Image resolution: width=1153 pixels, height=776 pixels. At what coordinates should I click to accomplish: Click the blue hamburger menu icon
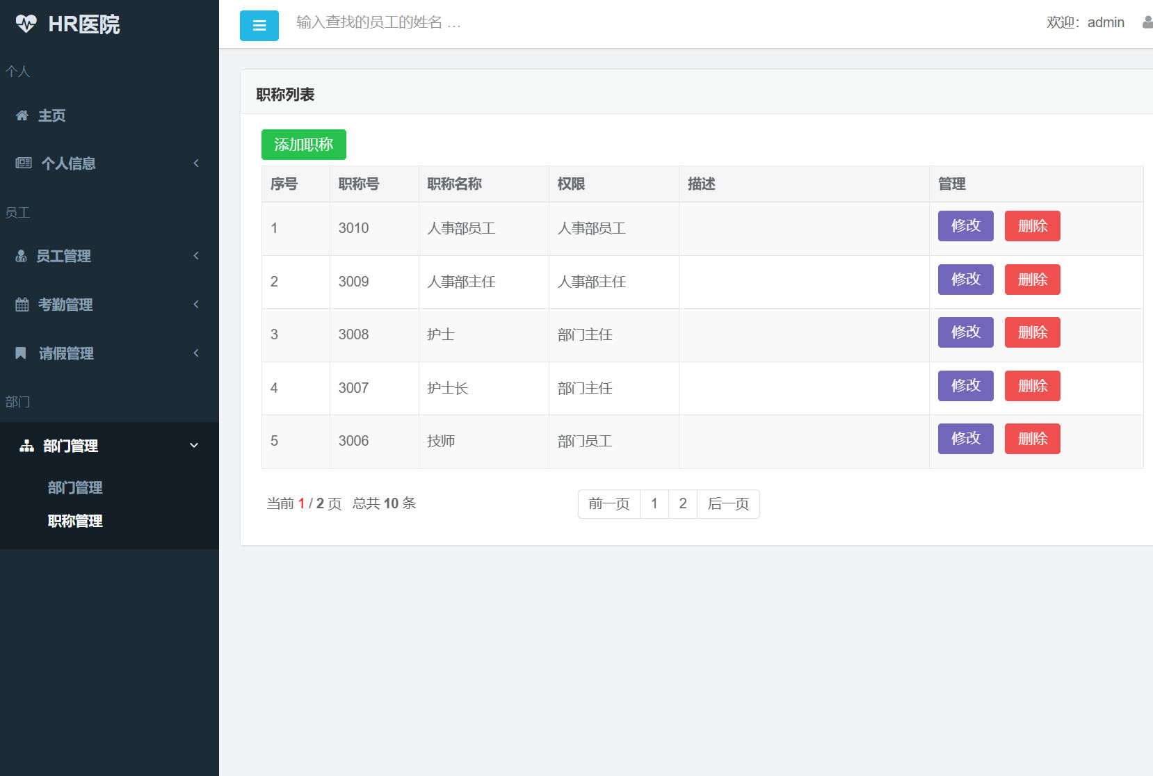pyautogui.click(x=259, y=25)
